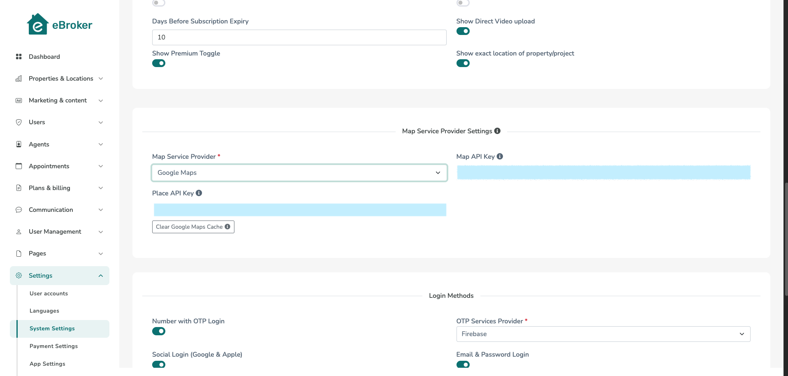Expand the Agents menu chevron

click(101, 144)
